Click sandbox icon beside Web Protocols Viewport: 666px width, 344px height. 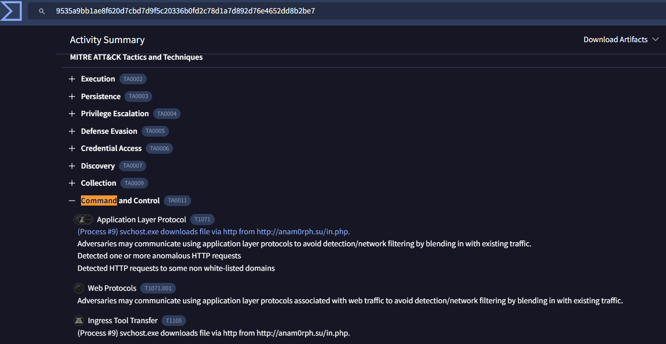[79, 288]
